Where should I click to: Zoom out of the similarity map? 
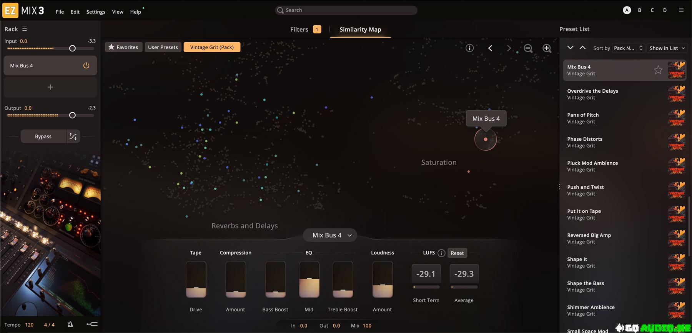click(528, 48)
